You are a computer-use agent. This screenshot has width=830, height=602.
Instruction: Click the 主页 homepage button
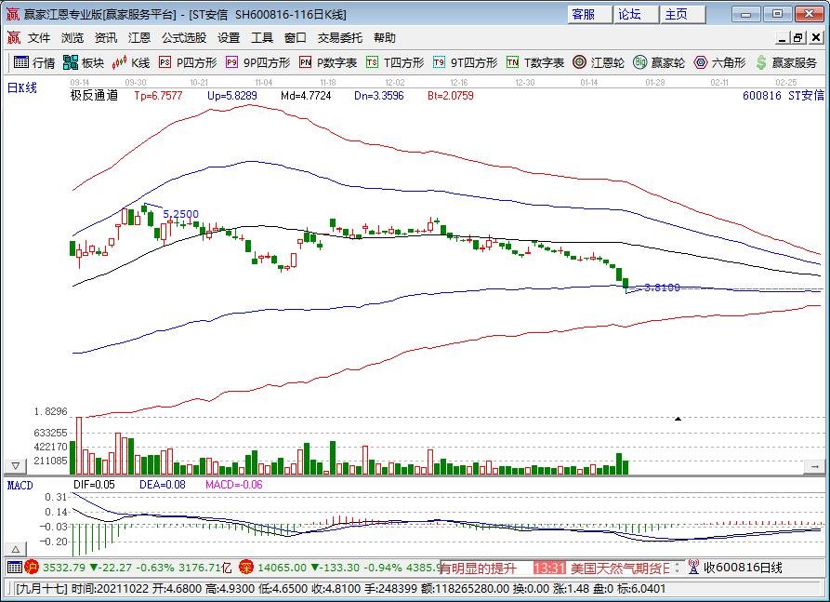tap(682, 14)
